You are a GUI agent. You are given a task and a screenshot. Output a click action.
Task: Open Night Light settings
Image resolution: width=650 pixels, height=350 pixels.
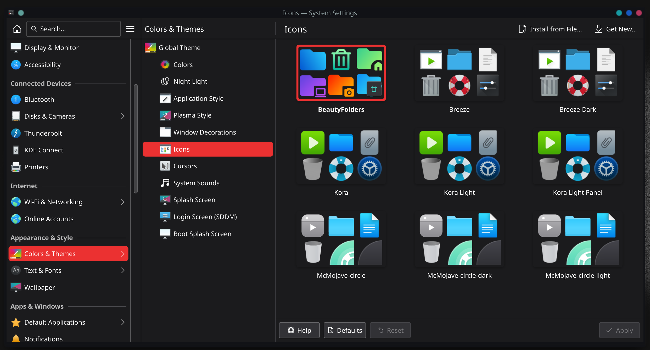(x=190, y=81)
